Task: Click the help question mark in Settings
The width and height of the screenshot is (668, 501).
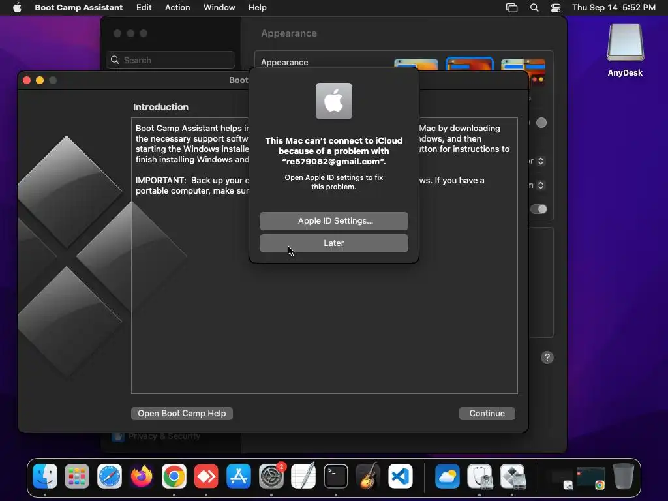Action: point(547,357)
